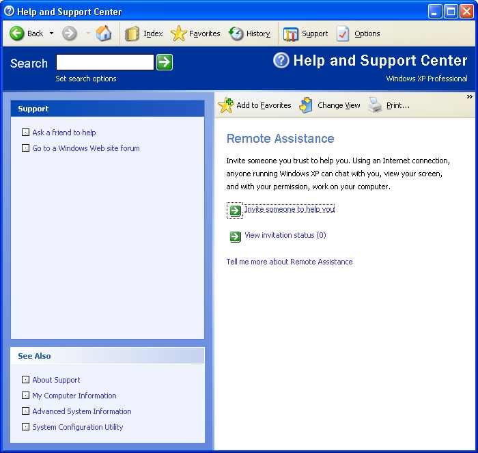Open the Back history dropdown arrow
This screenshot has height=453, width=478.
[x=51, y=33]
